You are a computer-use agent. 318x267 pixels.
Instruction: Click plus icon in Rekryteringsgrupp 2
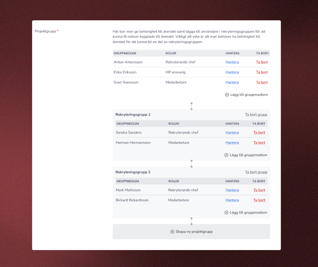[226, 213]
